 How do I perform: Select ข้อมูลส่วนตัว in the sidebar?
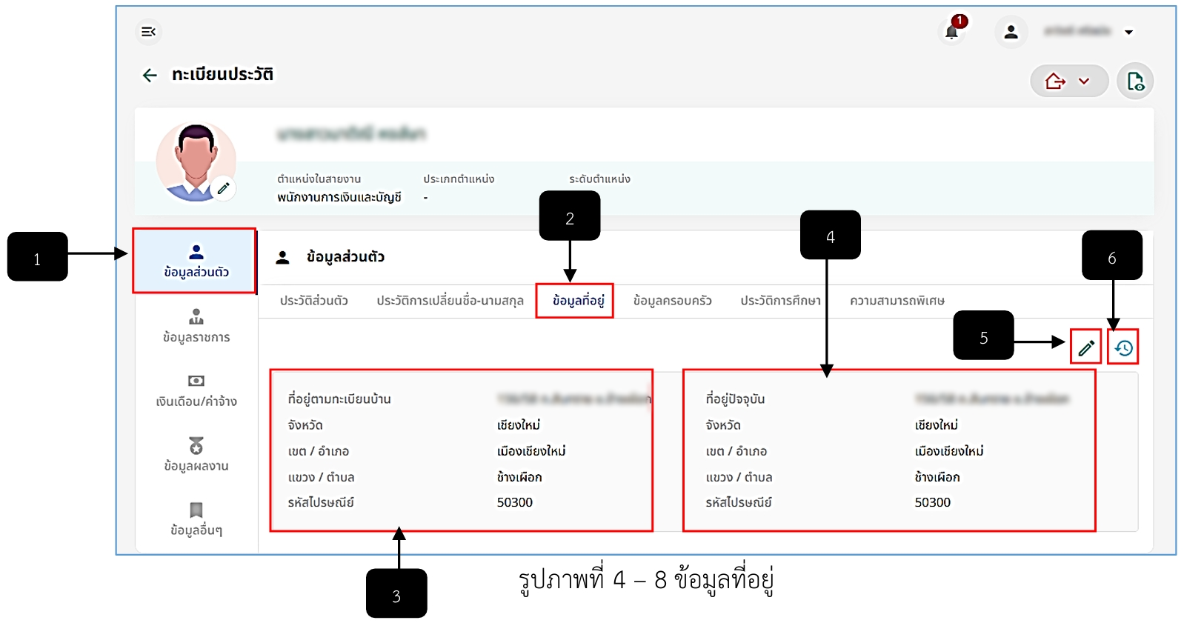(196, 261)
